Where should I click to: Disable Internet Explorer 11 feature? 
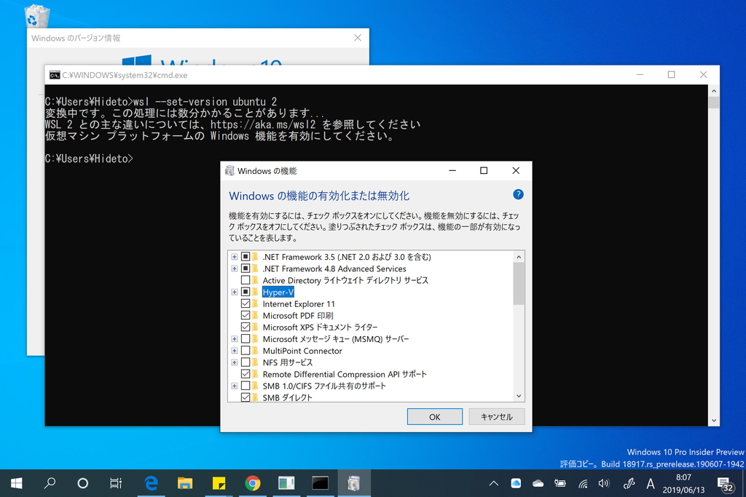coord(247,303)
